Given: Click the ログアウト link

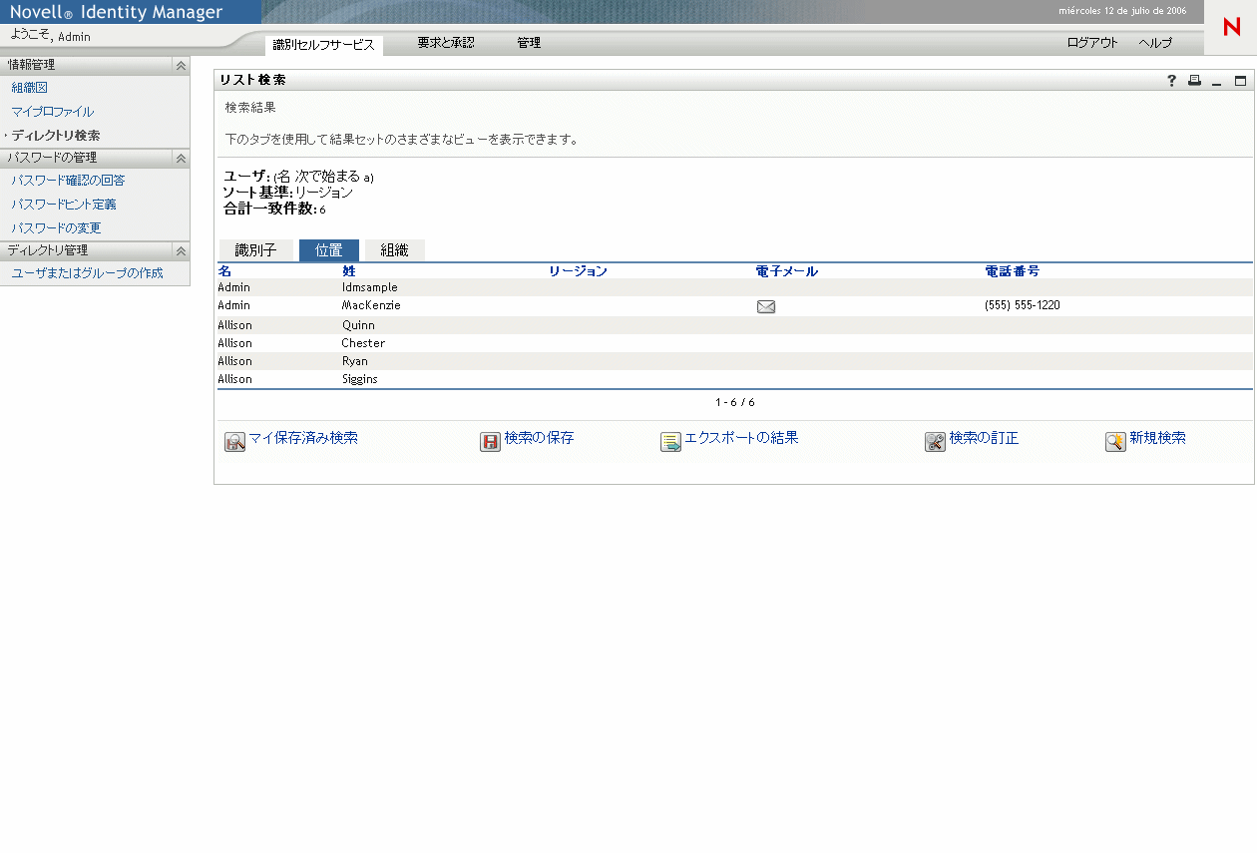Looking at the screenshot, I should tap(1091, 43).
